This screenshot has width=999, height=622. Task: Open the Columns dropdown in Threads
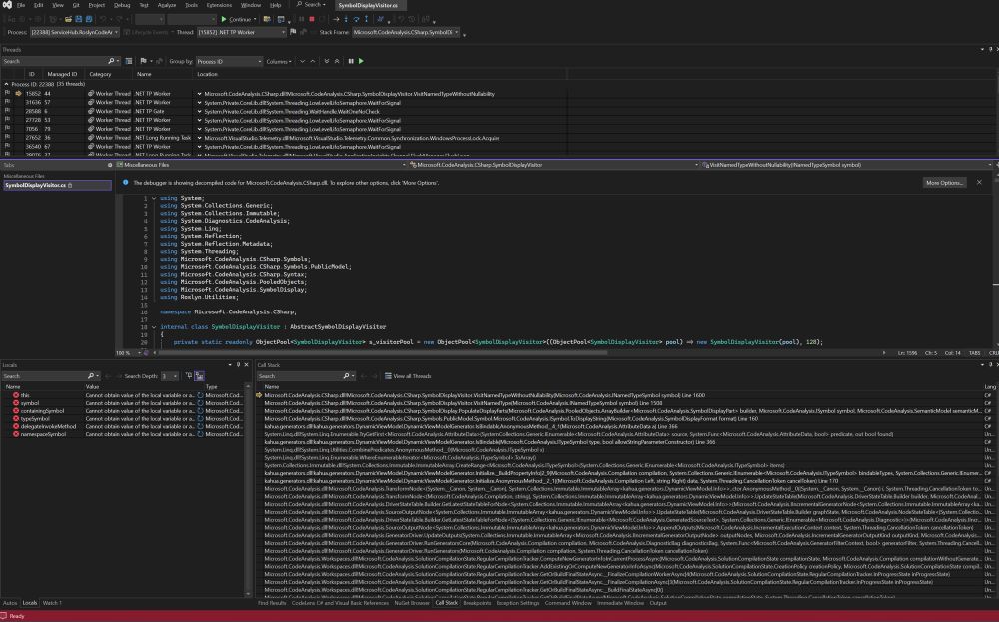click(x=279, y=61)
